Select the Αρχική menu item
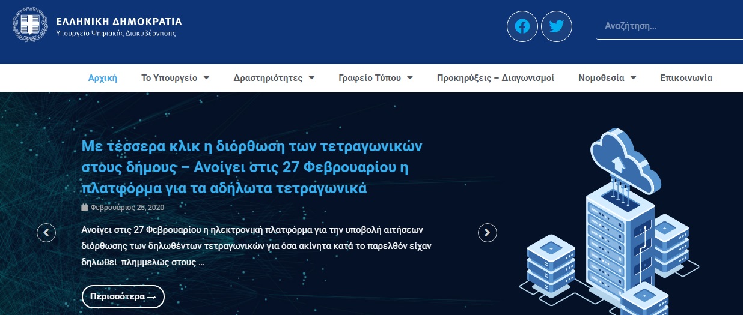 click(103, 78)
